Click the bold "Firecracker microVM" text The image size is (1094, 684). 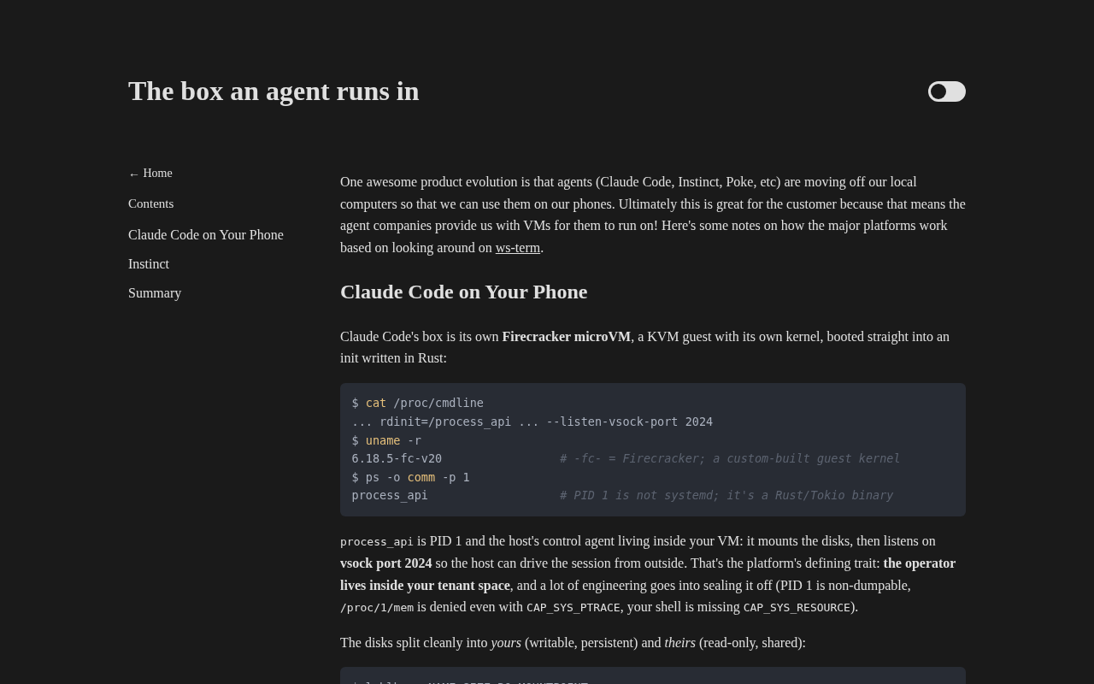pyautogui.click(x=567, y=337)
